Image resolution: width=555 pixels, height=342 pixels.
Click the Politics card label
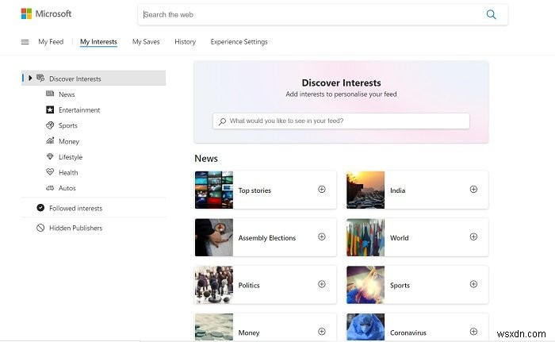[x=249, y=286]
